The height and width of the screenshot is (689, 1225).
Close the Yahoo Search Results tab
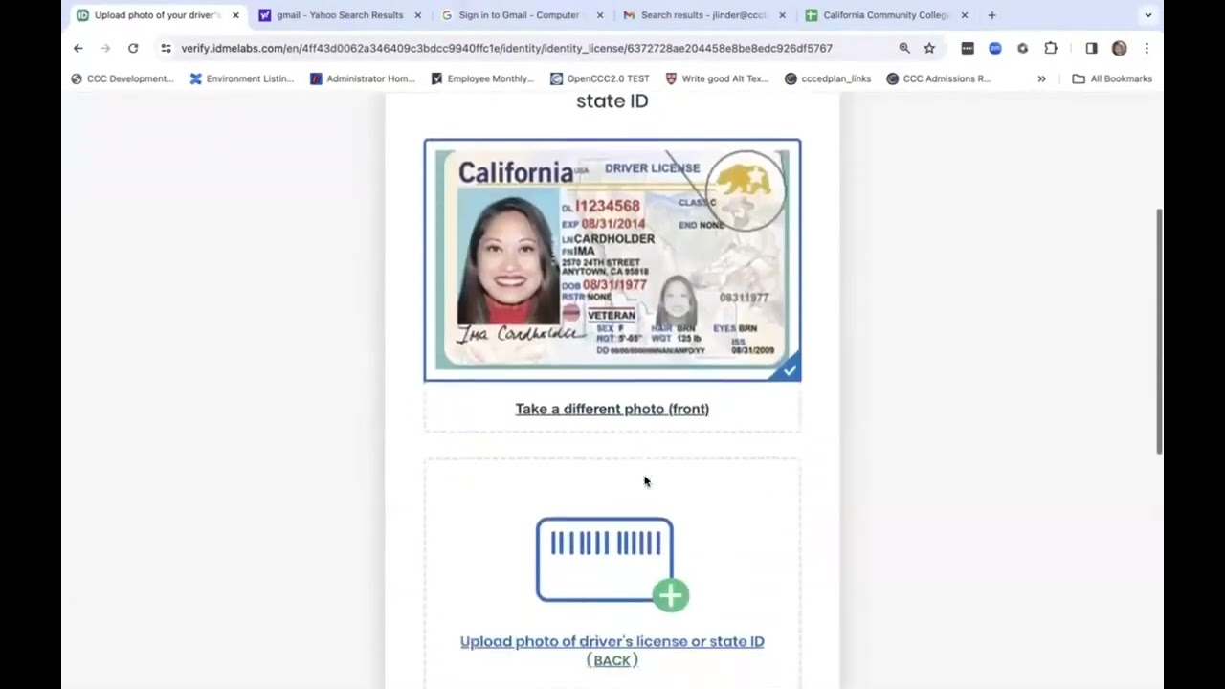click(x=417, y=15)
